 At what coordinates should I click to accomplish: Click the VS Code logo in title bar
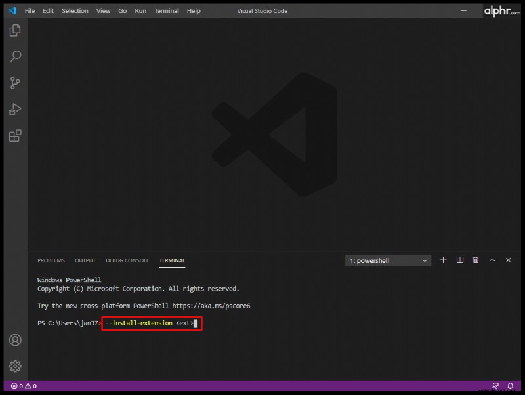tap(12, 10)
